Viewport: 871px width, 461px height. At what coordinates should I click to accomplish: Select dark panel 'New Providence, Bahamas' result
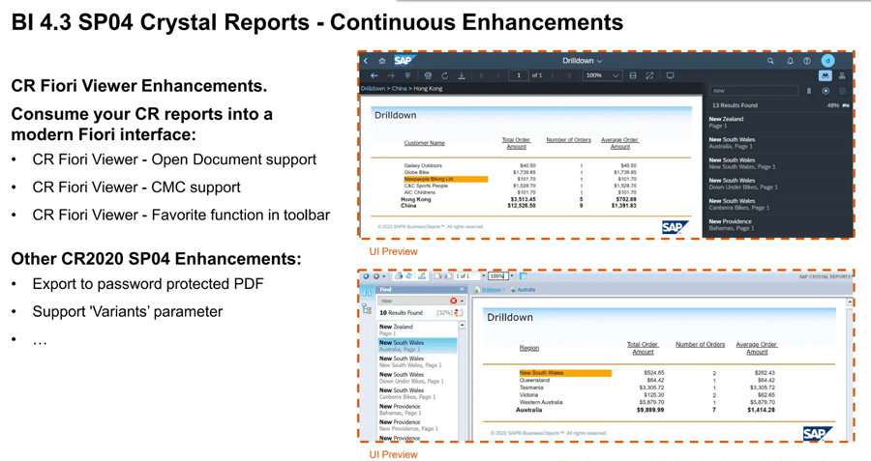778,224
